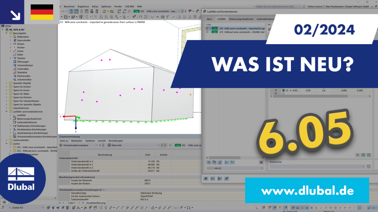Viewport: 378px width, 212px height.
Task: Click the export icon left of the check-all icon
Action: (220, 162)
